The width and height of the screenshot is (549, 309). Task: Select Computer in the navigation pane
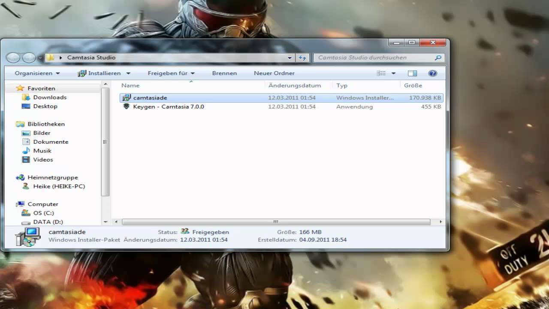point(43,204)
